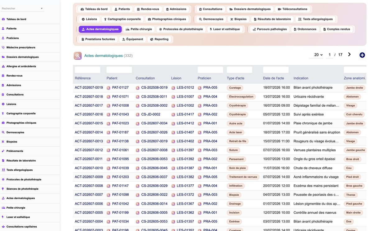Open the Comptes rendus tab
This screenshot has height=231, width=373.
[336, 29]
